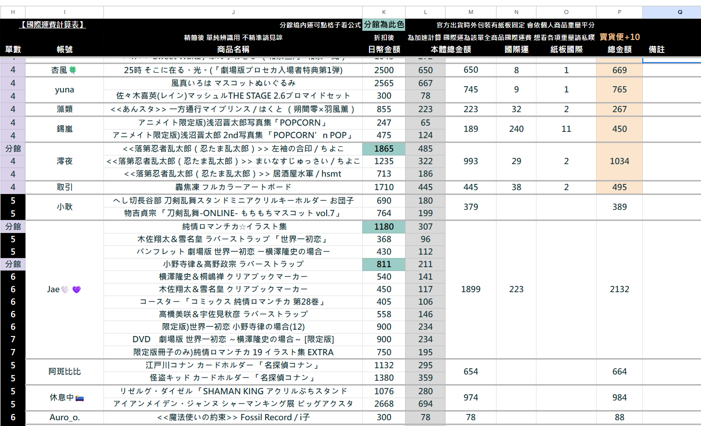
Task: Select column M header
Action: pyautogui.click(x=471, y=12)
